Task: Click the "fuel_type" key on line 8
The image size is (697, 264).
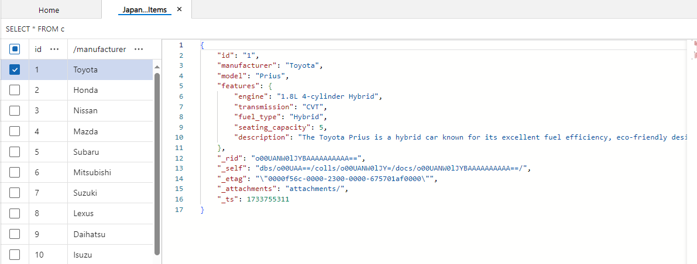Action: (259, 117)
